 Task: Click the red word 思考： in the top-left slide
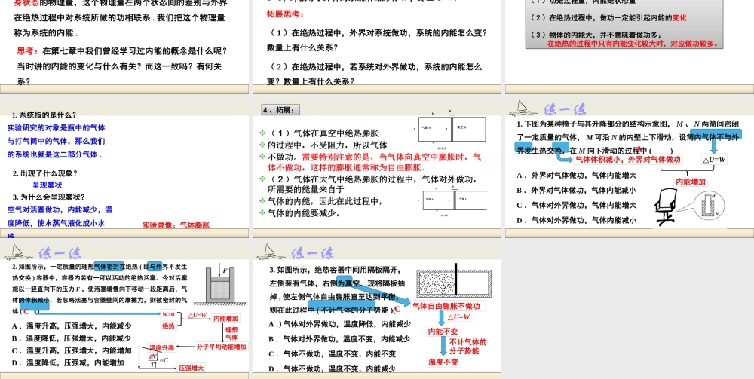coord(29,51)
